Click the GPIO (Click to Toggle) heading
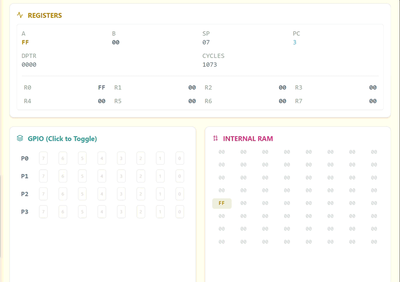 coord(62,139)
